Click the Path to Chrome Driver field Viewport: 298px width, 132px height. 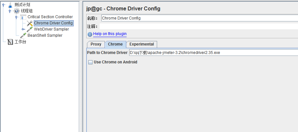213,53
